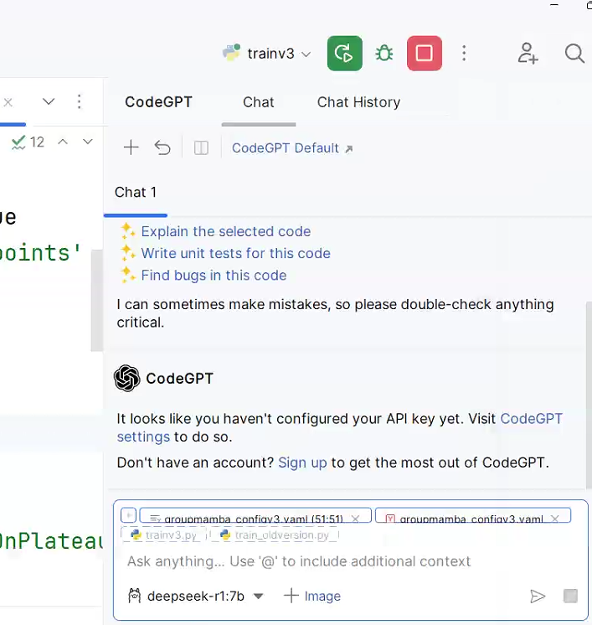
Task: Switch to the Chat tab
Action: pyautogui.click(x=259, y=102)
